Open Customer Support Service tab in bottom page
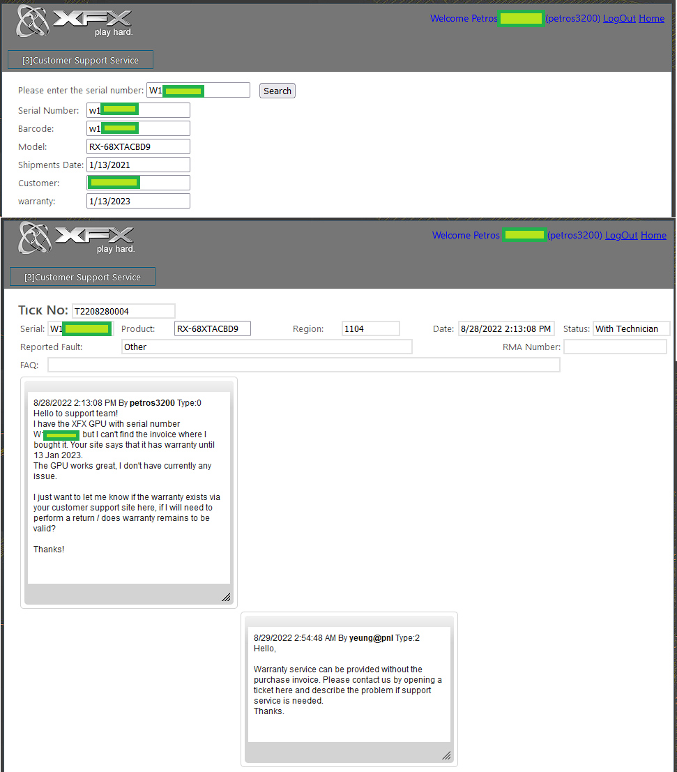Image resolution: width=677 pixels, height=772 pixels. [82, 277]
